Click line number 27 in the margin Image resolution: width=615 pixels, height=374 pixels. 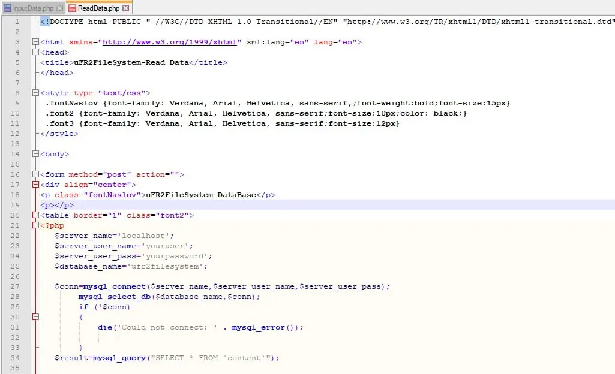tap(15, 286)
